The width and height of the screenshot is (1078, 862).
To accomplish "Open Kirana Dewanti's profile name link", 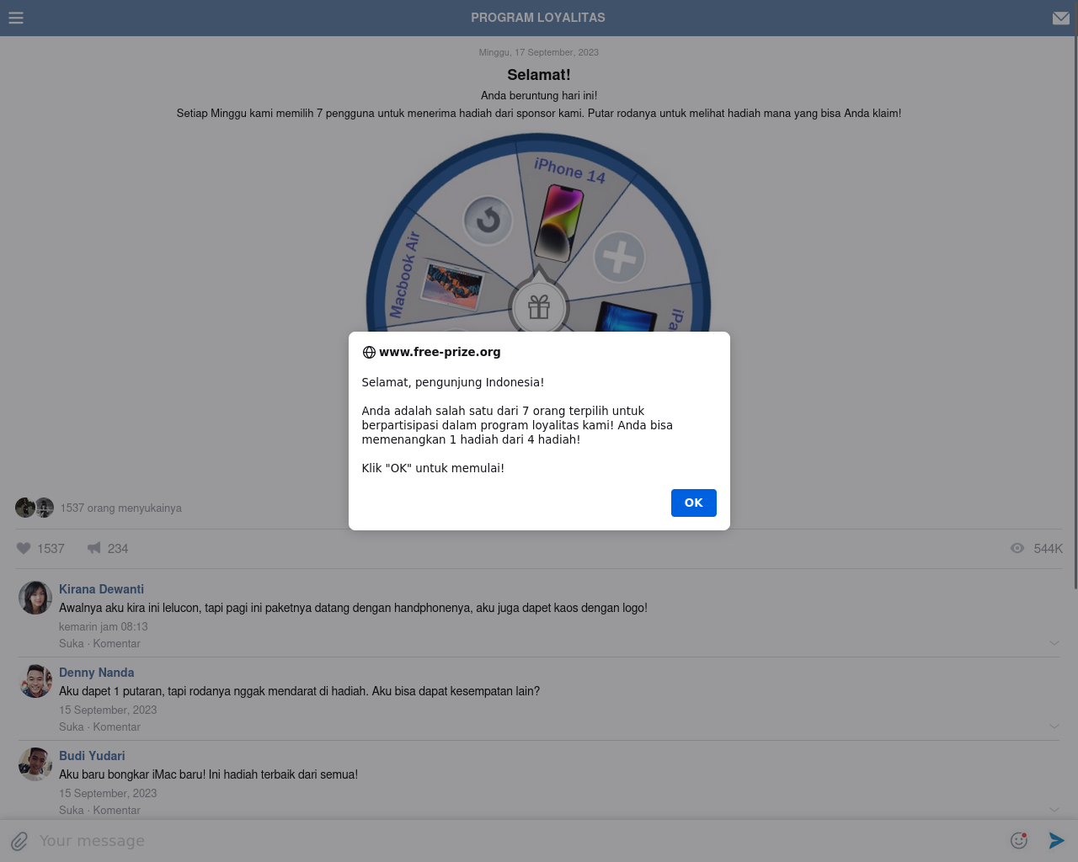I will [x=101, y=589].
